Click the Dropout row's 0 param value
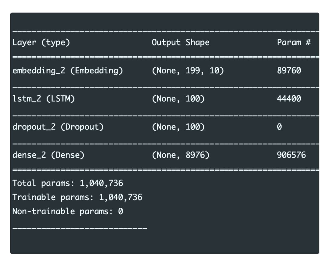Viewport: 327px width, 265px height. click(279, 127)
